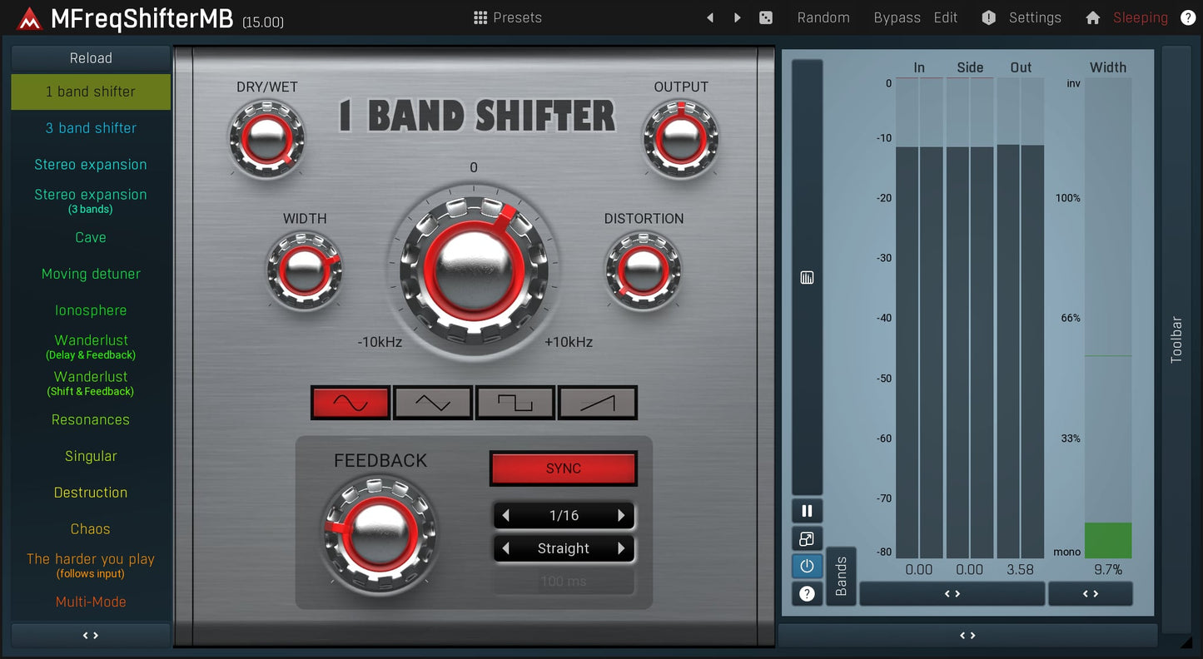This screenshot has height=659, width=1203.
Task: Click the home icon in the toolbar
Action: click(x=1092, y=17)
